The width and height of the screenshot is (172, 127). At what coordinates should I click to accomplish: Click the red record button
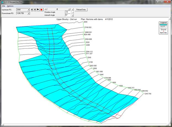pyautogui.click(x=42, y=10)
